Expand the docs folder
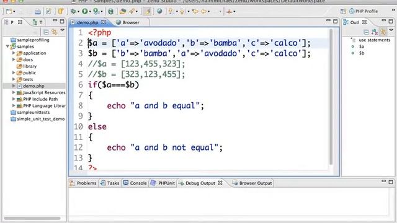397x223 pixels. coord(14,59)
